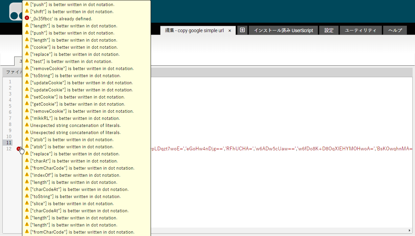Close the 'copy google simple url' edit tab
This screenshot has width=415, height=236.
pyautogui.click(x=230, y=30)
